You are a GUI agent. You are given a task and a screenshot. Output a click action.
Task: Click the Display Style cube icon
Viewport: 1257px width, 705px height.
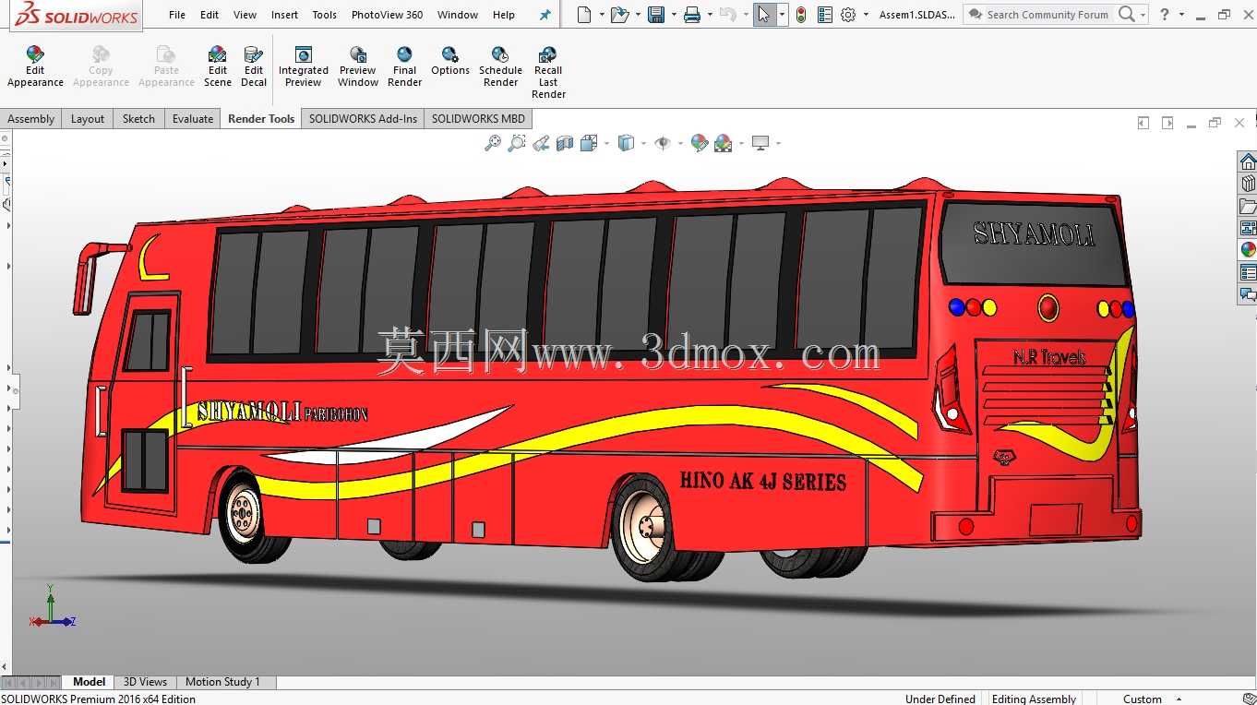(626, 143)
